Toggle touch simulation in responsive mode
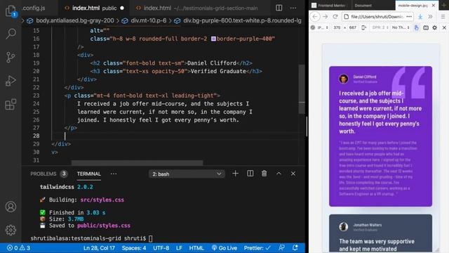 tap(416, 27)
